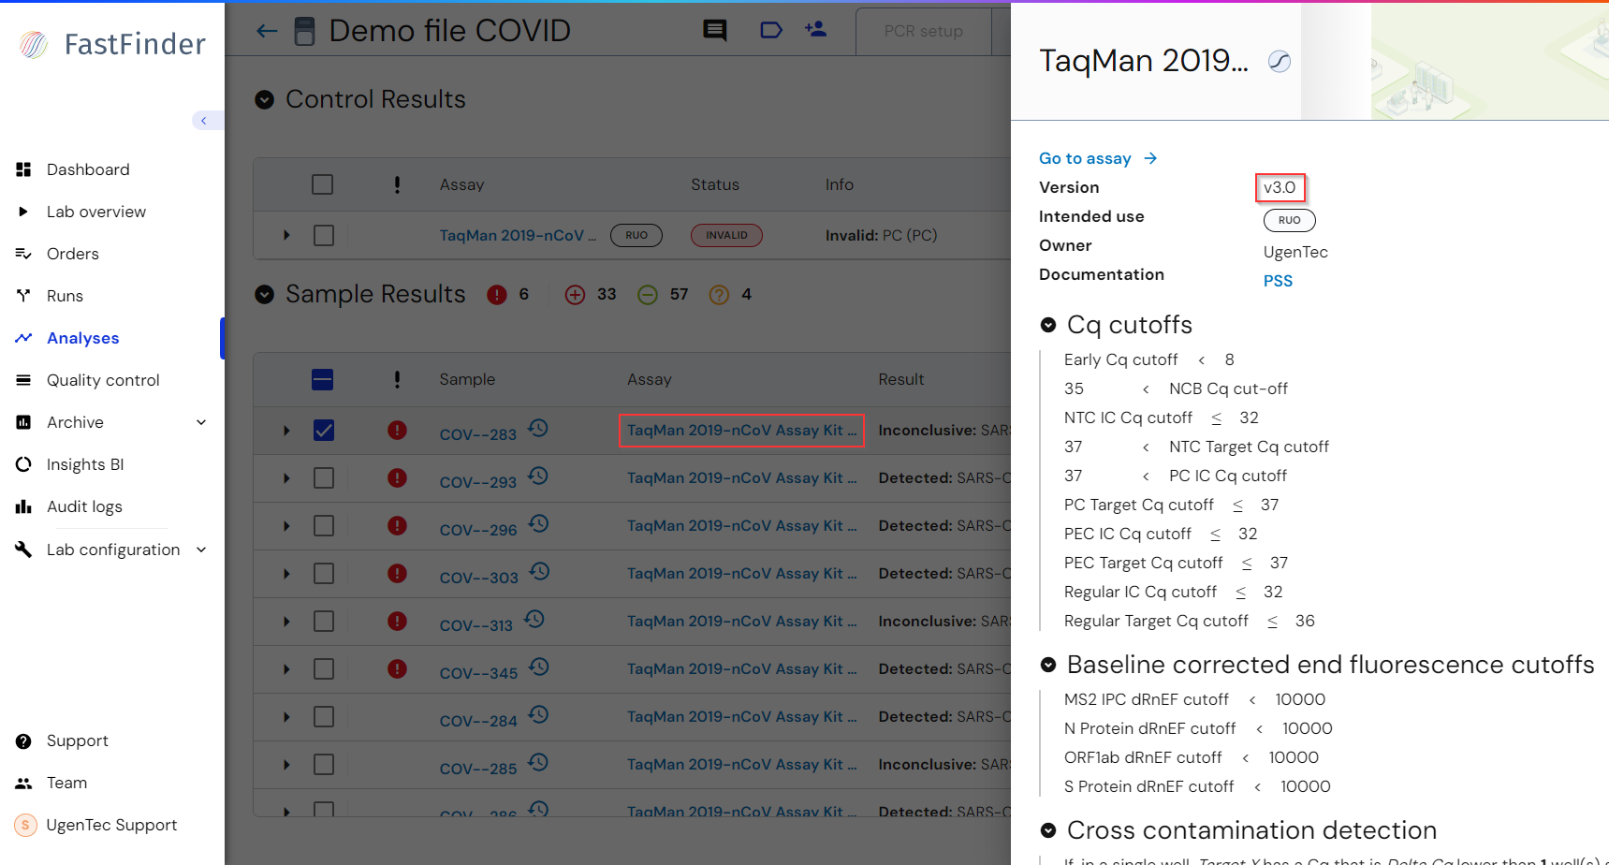
Task: Click the file icon next to Demo file COVID
Action: point(305,31)
